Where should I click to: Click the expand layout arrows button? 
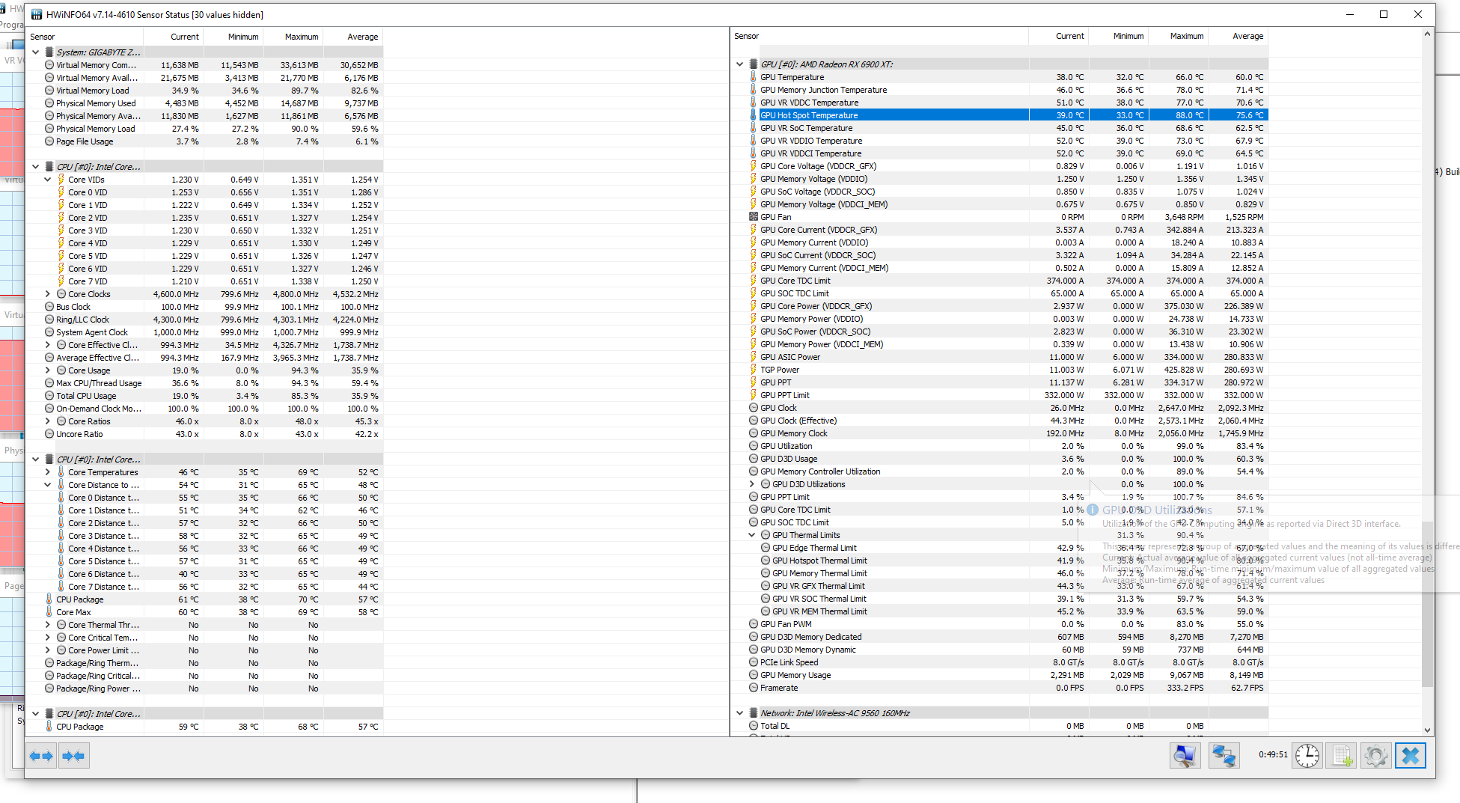click(x=41, y=756)
